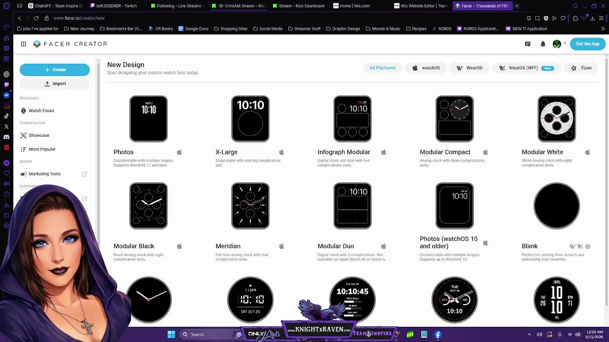Click the Apple icon next to X-Large
The image size is (609, 342).
click(282, 152)
